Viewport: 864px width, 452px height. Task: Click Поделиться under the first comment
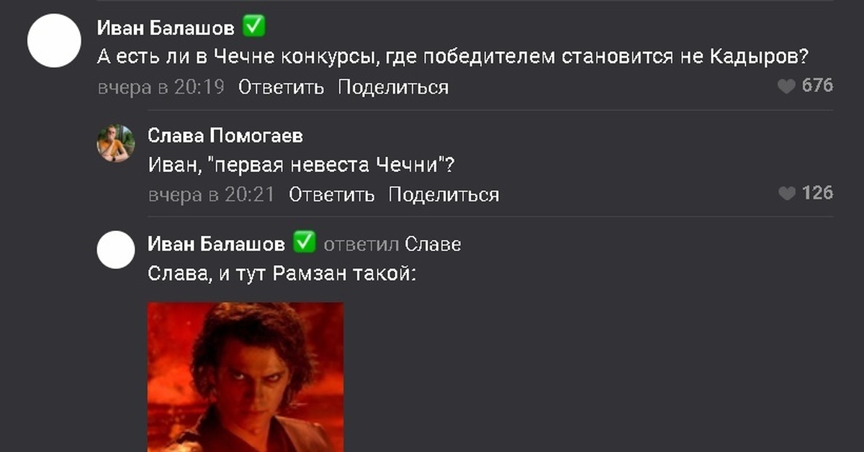click(x=393, y=88)
